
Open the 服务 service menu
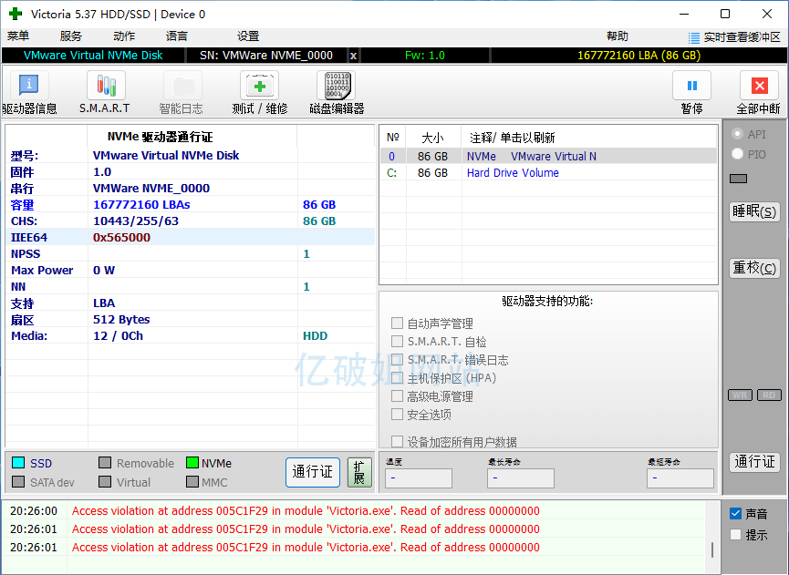[x=71, y=36]
